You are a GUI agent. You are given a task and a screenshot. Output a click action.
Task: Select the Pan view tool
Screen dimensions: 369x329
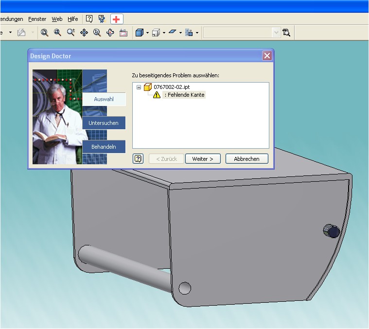(x=84, y=33)
